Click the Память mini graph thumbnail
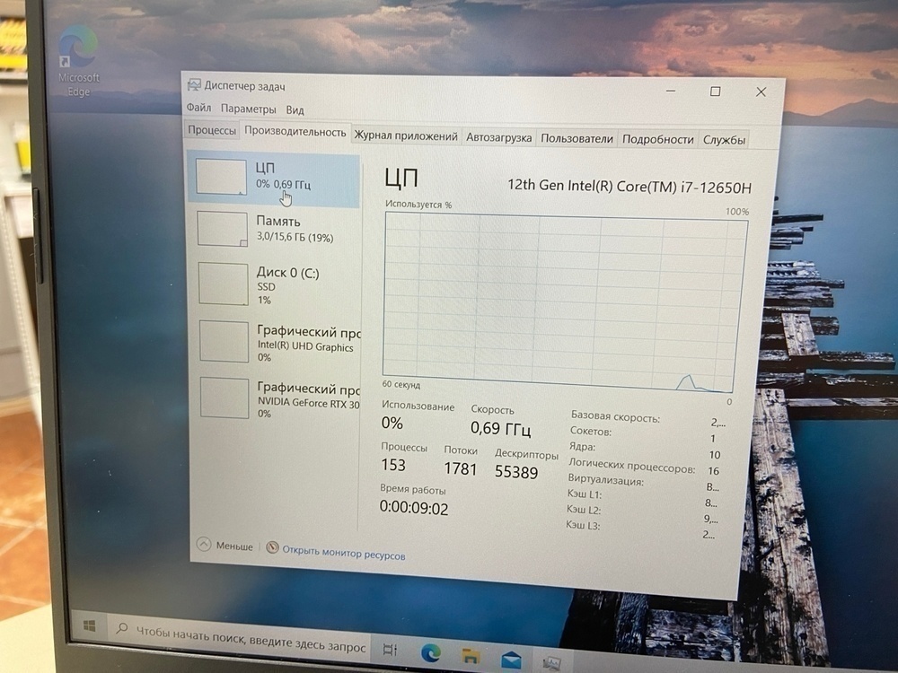Image resolution: width=898 pixels, height=673 pixels. (222, 229)
